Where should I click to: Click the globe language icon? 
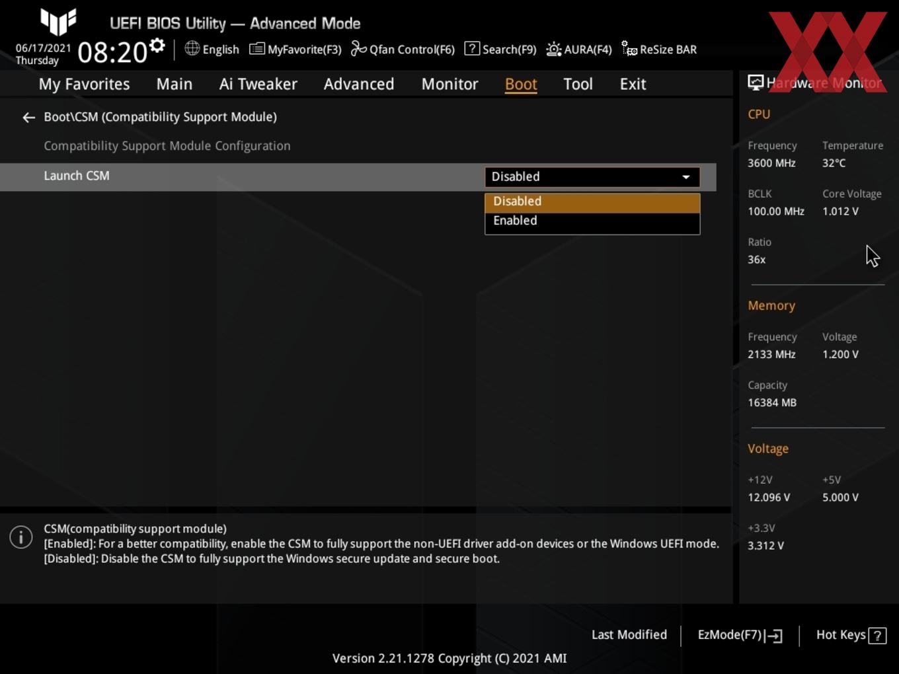click(192, 48)
